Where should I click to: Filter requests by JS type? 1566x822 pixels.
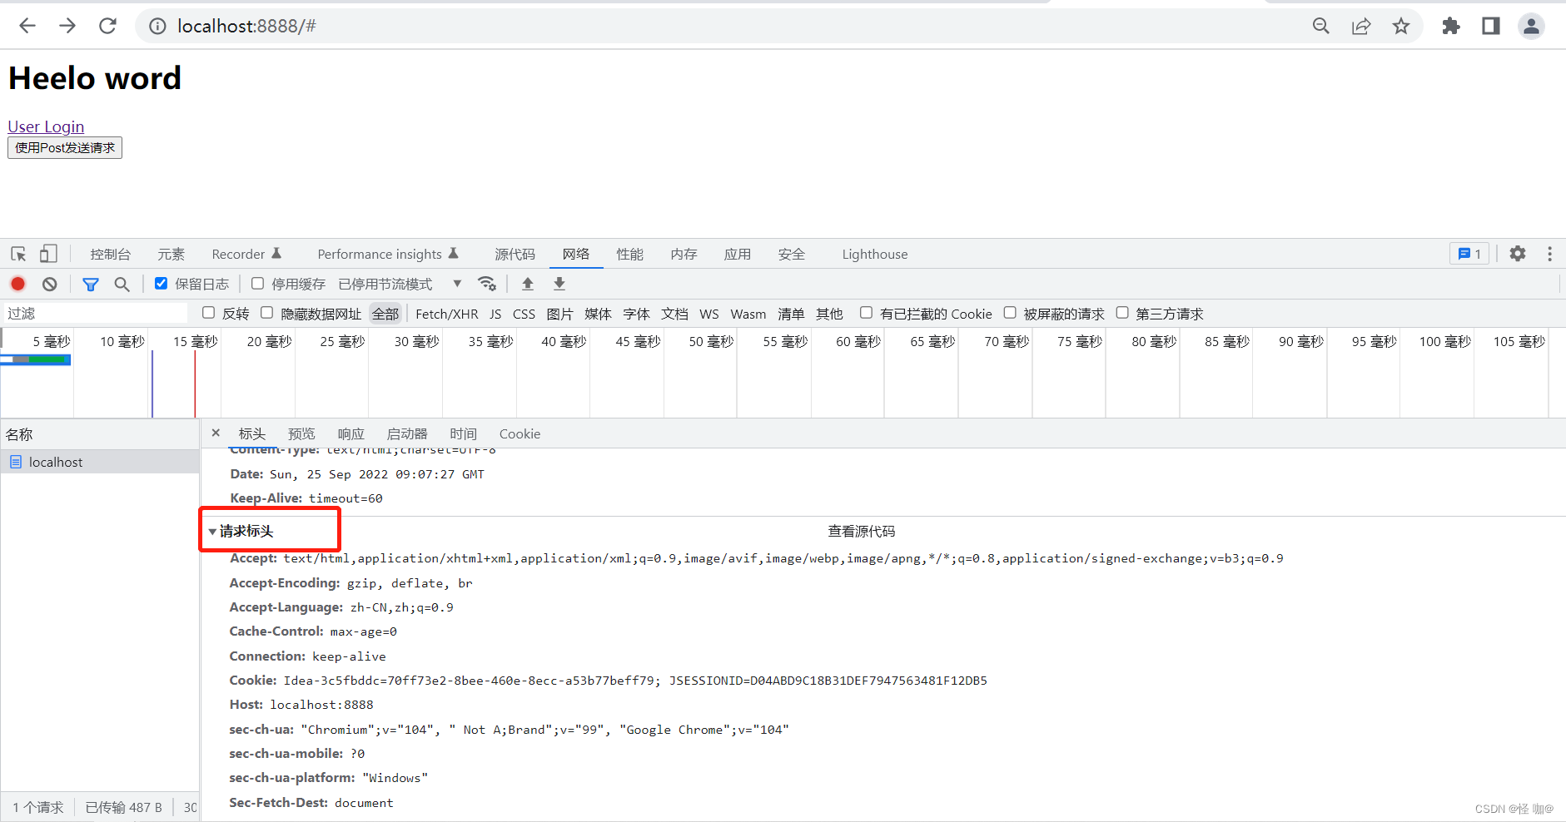[495, 314]
